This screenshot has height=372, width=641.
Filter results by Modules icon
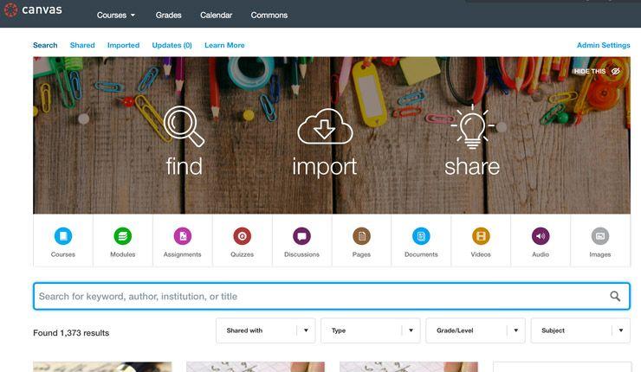click(x=123, y=236)
